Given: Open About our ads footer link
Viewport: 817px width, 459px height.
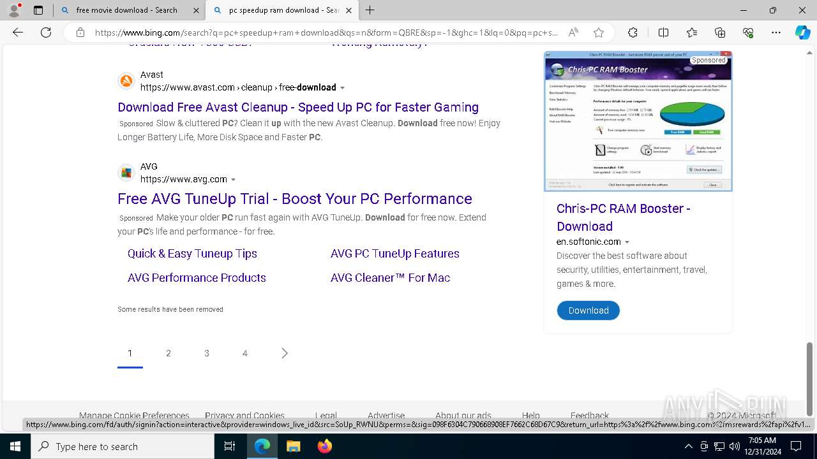Looking at the screenshot, I should [463, 415].
